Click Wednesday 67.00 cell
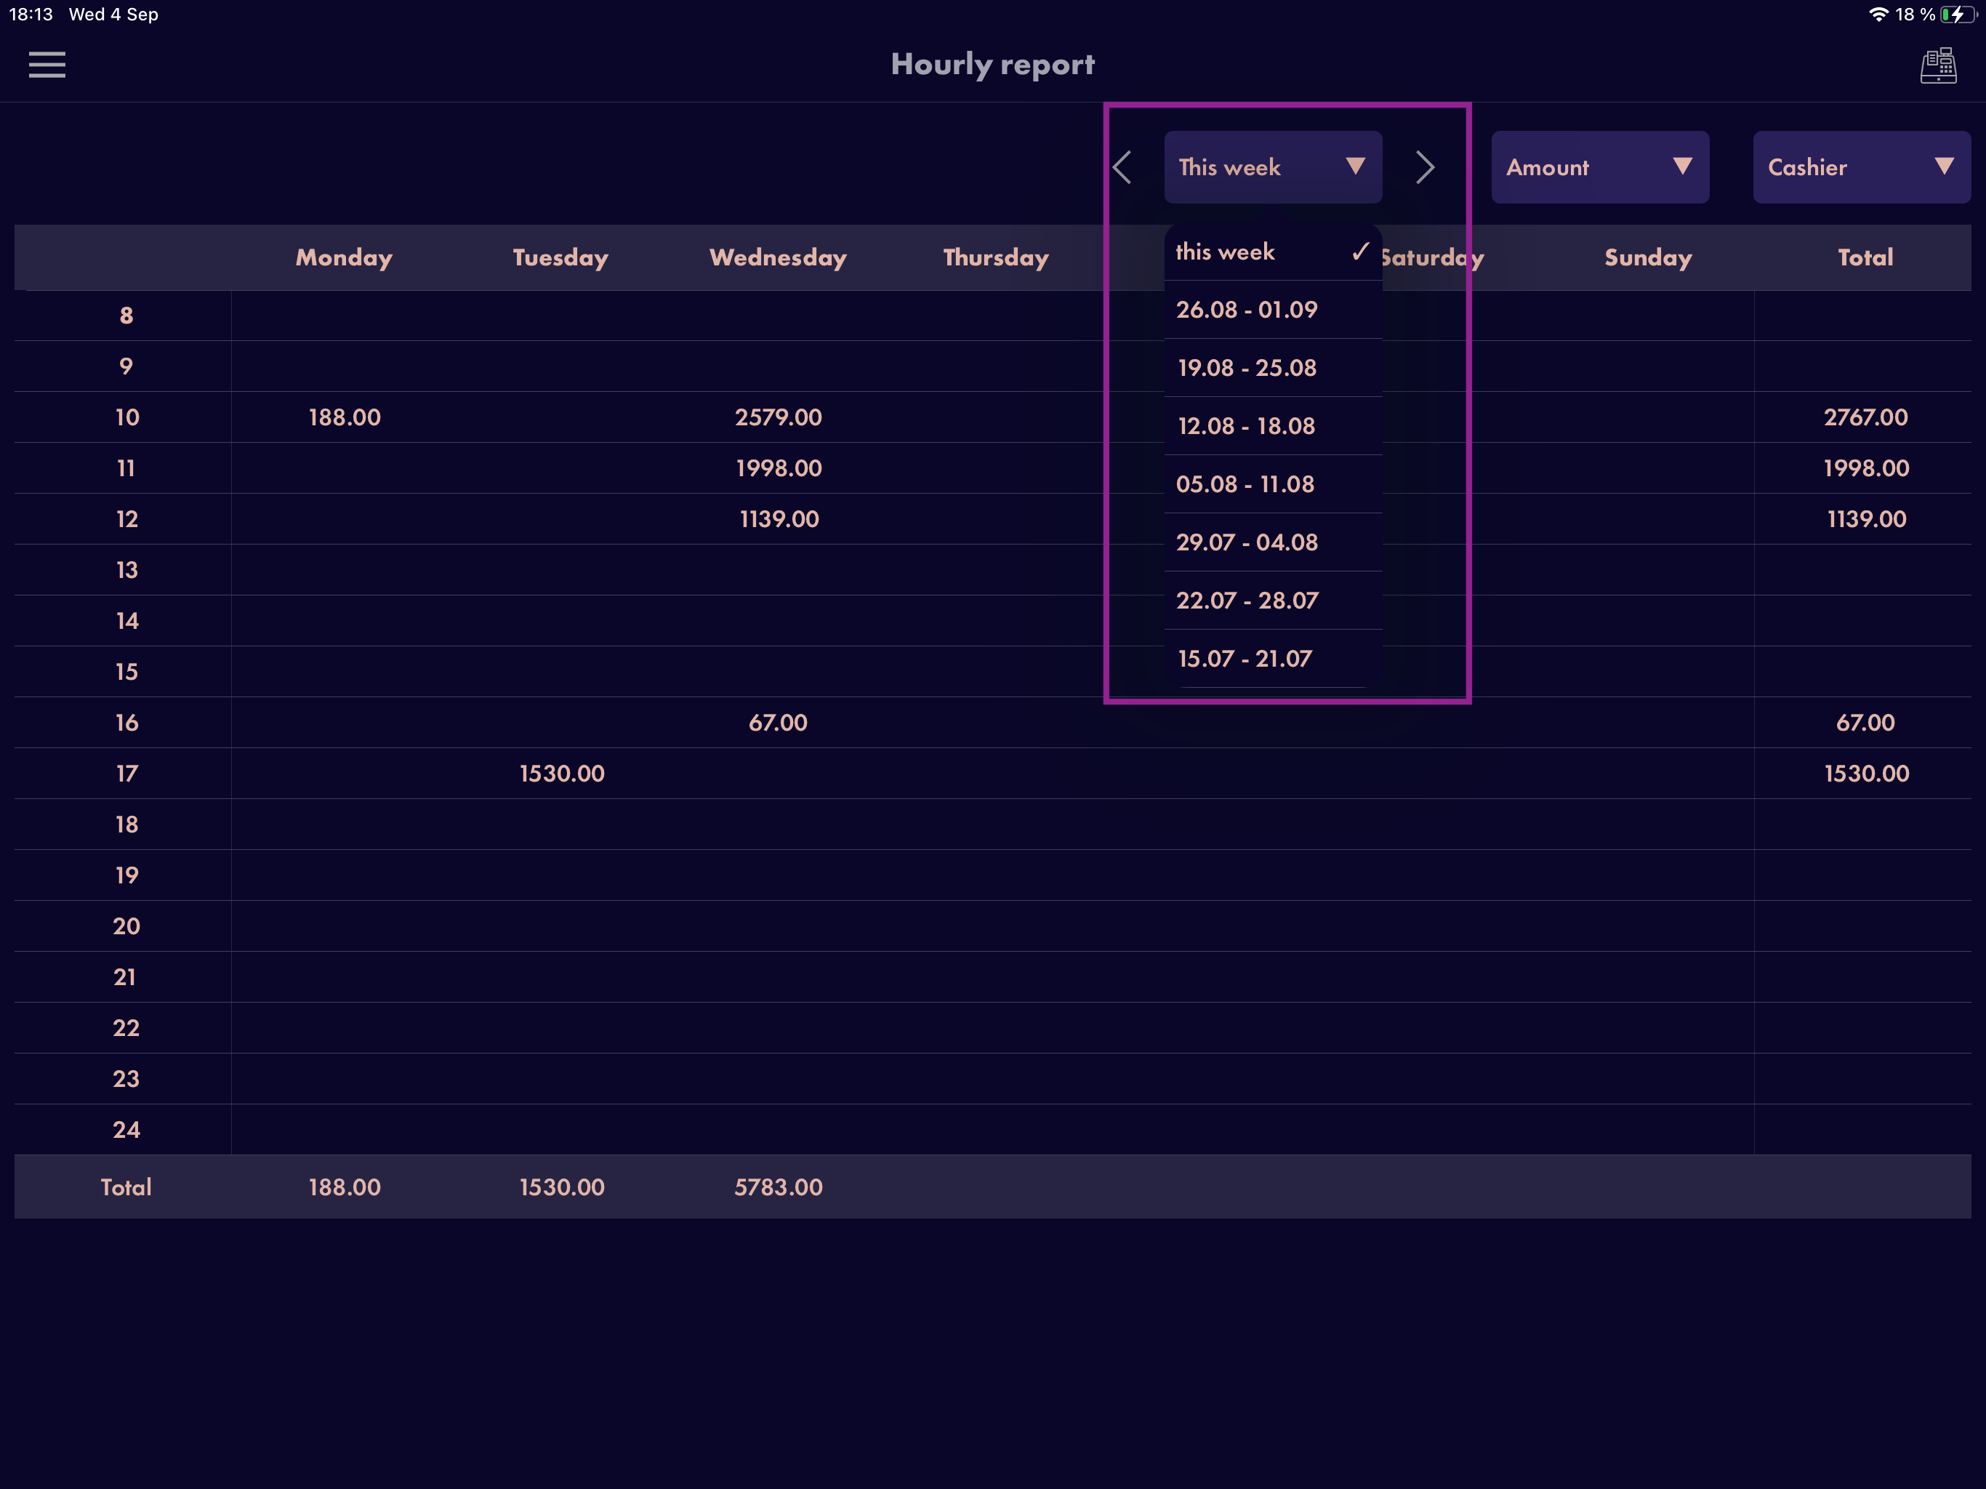This screenshot has height=1489, width=1986. coord(779,723)
